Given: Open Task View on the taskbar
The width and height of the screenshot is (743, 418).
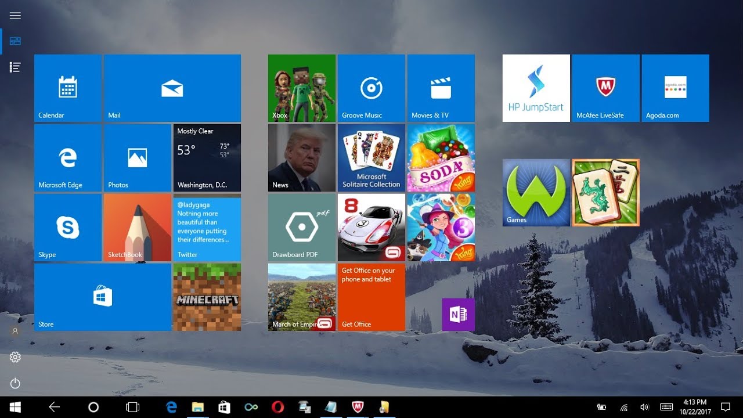Looking at the screenshot, I should tap(132, 407).
